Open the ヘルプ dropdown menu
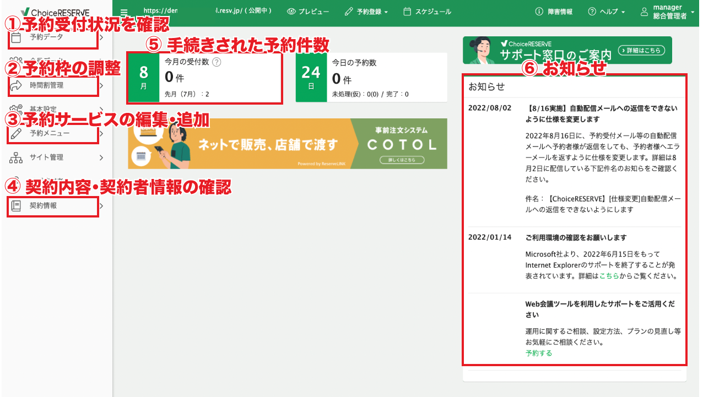703x397 pixels. [607, 12]
